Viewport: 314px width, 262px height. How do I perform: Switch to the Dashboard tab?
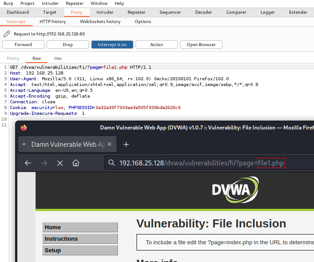coord(18,12)
